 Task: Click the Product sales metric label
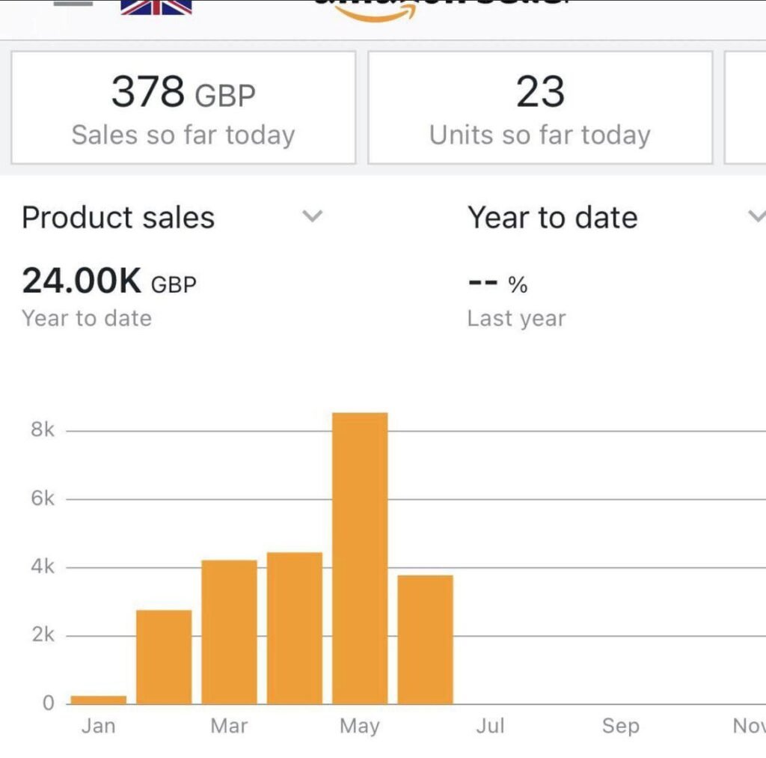[118, 218]
